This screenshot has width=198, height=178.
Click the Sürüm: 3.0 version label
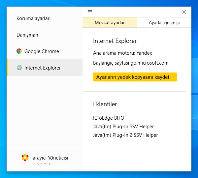(45, 164)
